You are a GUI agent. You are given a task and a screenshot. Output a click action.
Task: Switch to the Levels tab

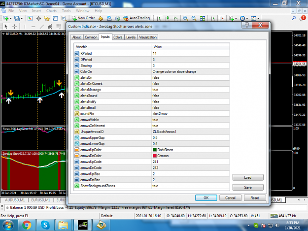tap(131, 37)
